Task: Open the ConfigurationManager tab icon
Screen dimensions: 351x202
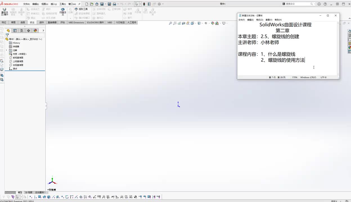Action: (22, 31)
